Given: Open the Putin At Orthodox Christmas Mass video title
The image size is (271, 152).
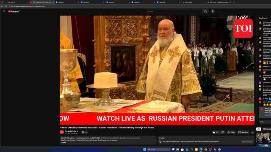Looking at the screenshot, I should point(107,128).
